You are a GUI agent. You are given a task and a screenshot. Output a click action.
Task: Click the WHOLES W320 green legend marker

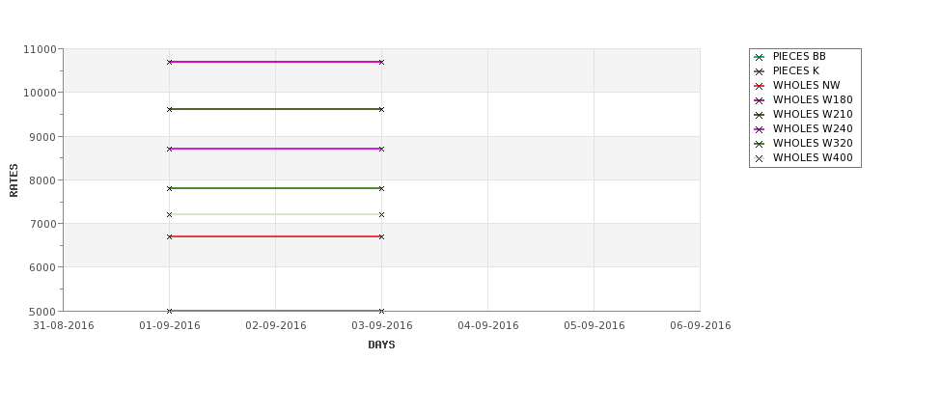[x=759, y=144]
